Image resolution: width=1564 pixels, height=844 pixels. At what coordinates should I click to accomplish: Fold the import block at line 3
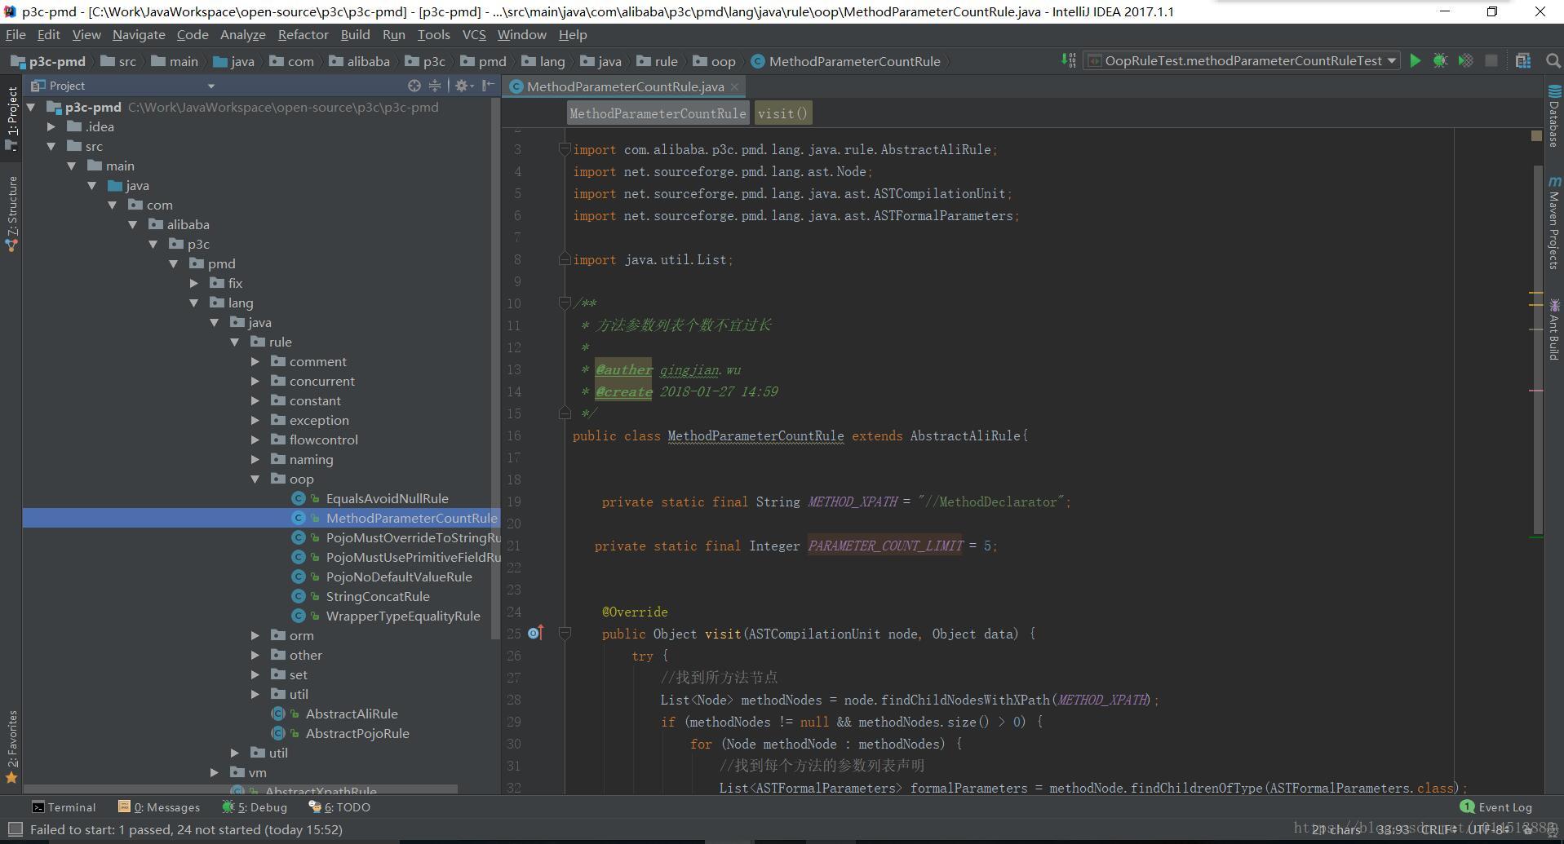pyautogui.click(x=564, y=148)
